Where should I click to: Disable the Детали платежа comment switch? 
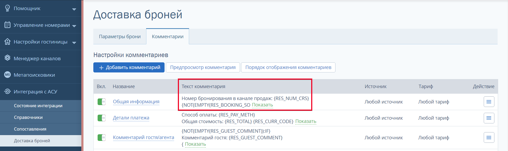click(x=102, y=118)
